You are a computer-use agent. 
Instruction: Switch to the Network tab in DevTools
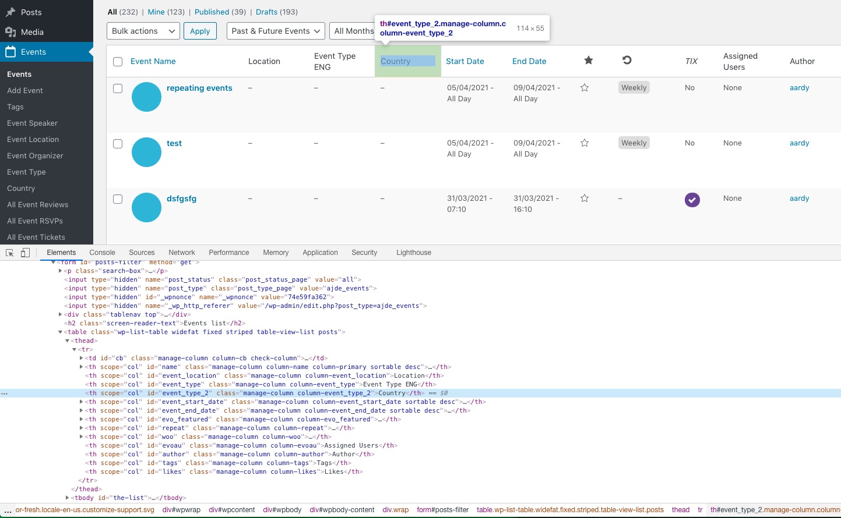[x=181, y=253]
